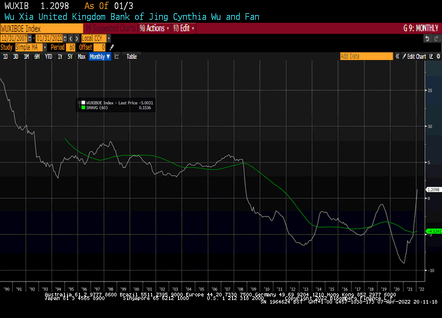The image size is (442, 318).
Task: Click the green SMAVG legend swatch
Action: (x=84, y=107)
